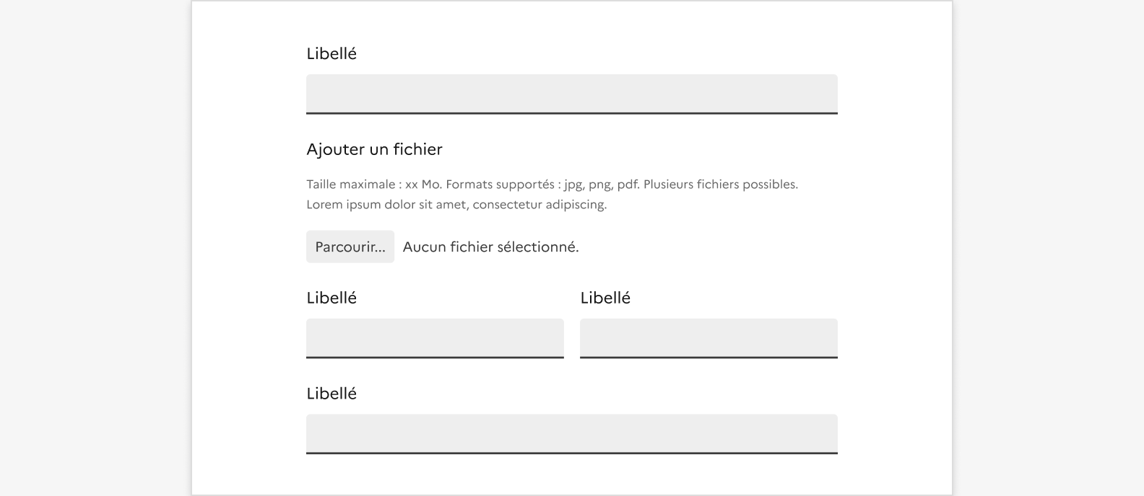Click the dark underline of the last field
This screenshot has height=496, width=1144.
click(x=571, y=453)
